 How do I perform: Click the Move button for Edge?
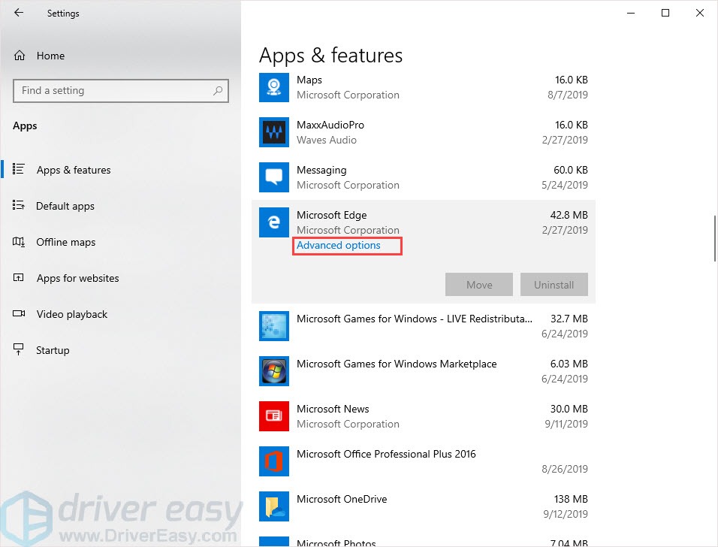tap(479, 285)
